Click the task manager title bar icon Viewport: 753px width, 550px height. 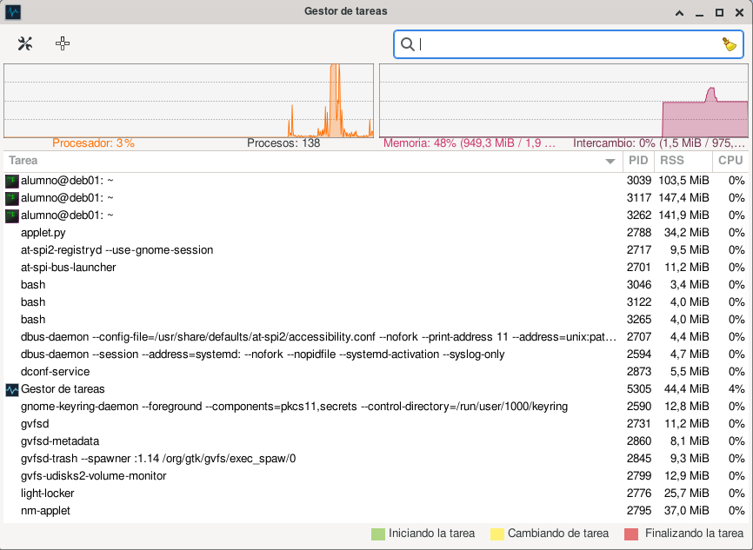[x=13, y=12]
